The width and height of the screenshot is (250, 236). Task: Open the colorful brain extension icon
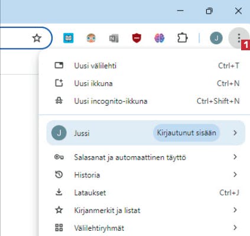click(x=159, y=38)
